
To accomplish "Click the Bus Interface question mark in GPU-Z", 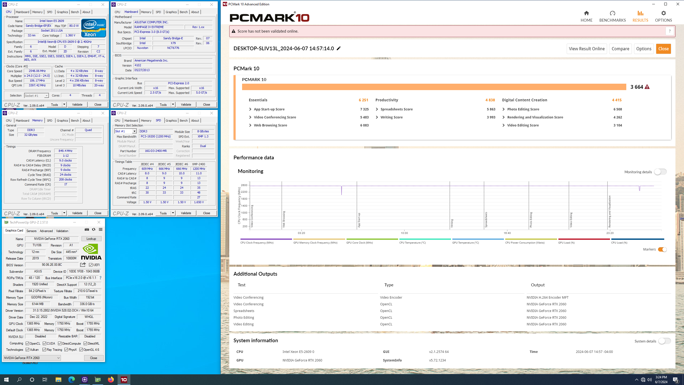I will coord(100,278).
